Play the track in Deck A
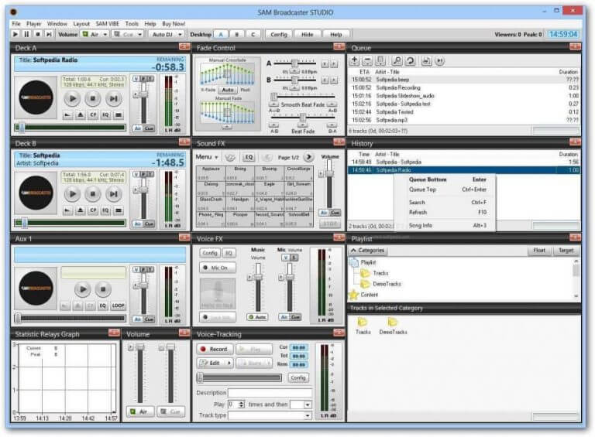Screen dimensions: 595x437 72,99
